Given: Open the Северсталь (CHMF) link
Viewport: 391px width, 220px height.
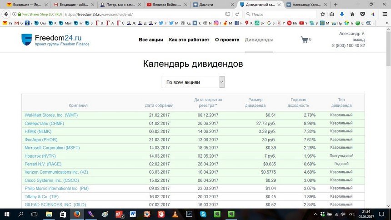Looking at the screenshot, I should click(x=44, y=123).
